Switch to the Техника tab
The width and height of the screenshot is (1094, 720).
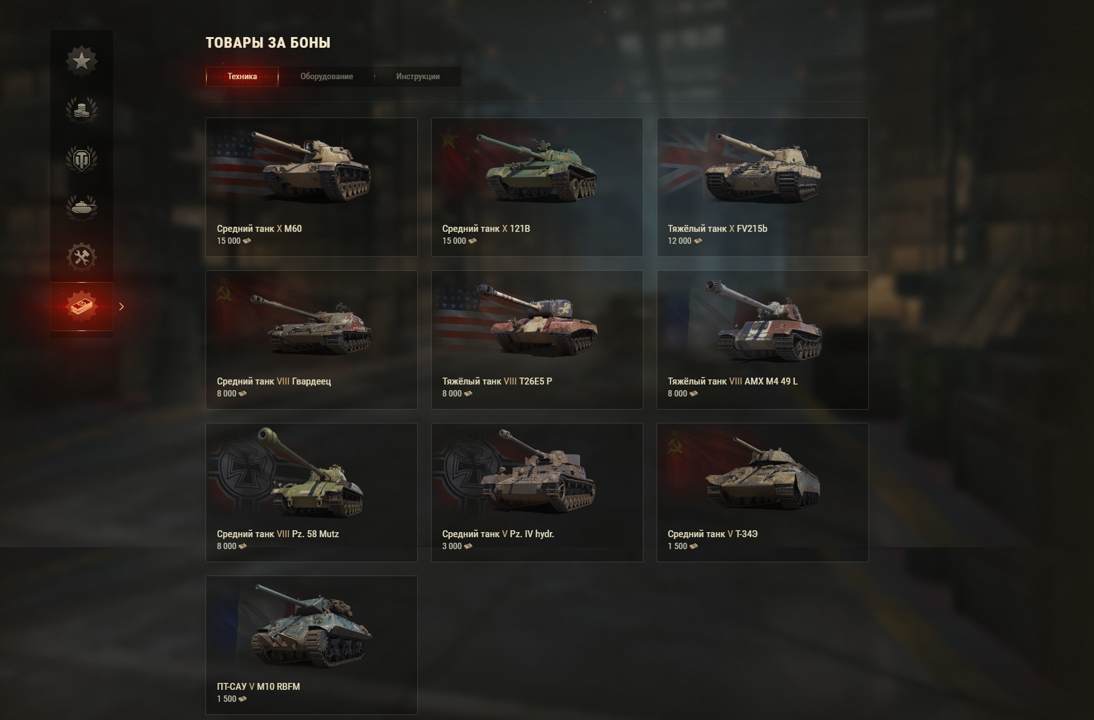242,77
